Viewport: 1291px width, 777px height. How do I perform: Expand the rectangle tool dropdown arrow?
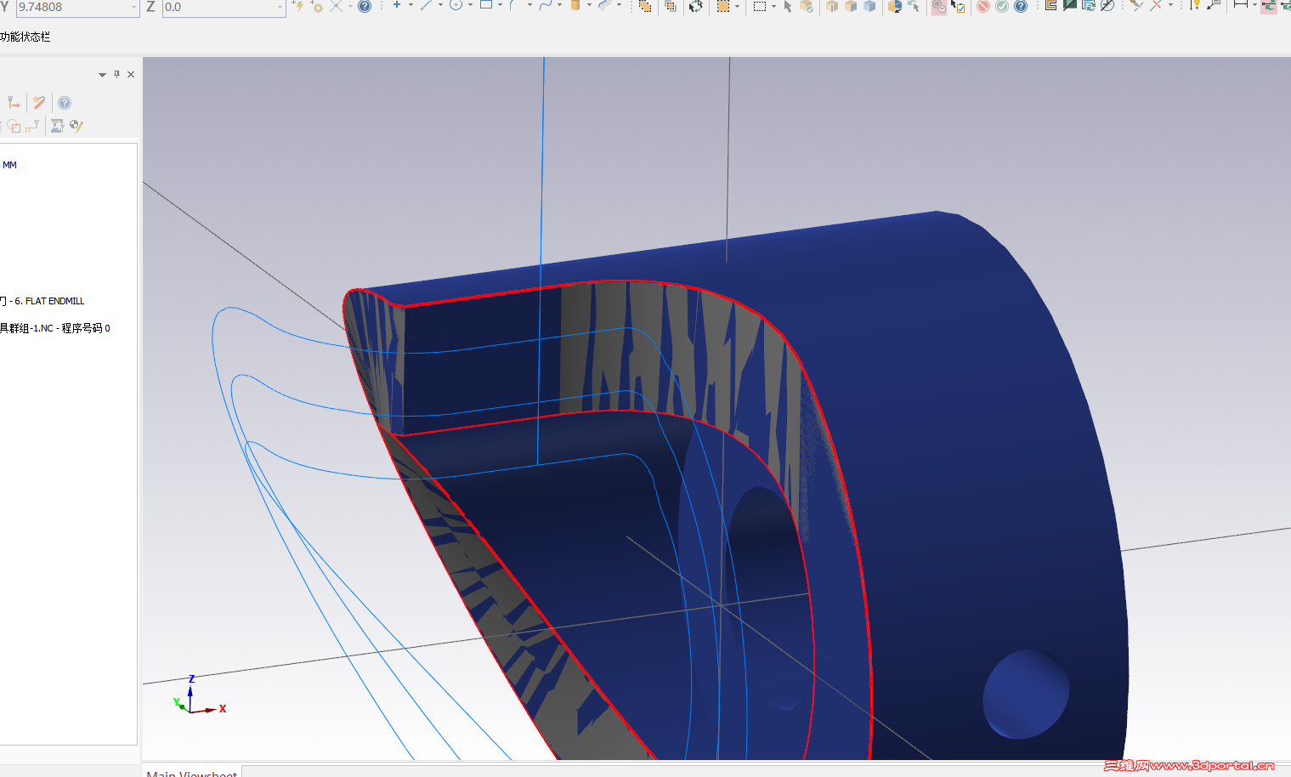point(500,5)
